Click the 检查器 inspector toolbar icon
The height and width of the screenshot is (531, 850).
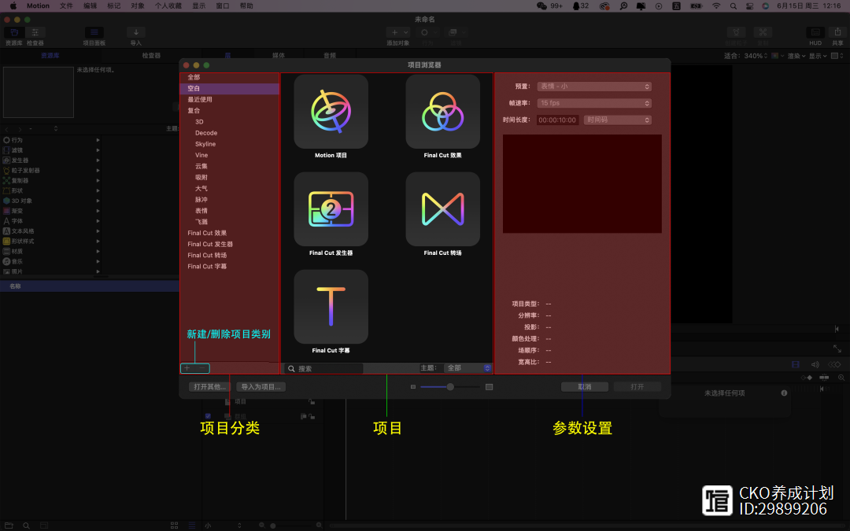click(x=35, y=32)
